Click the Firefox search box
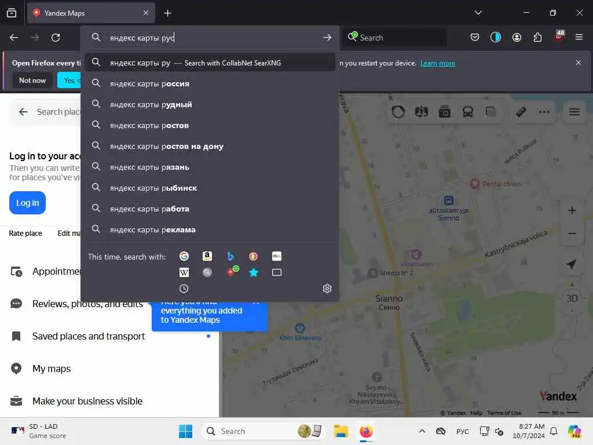The width and height of the screenshot is (593, 445). coord(395,38)
